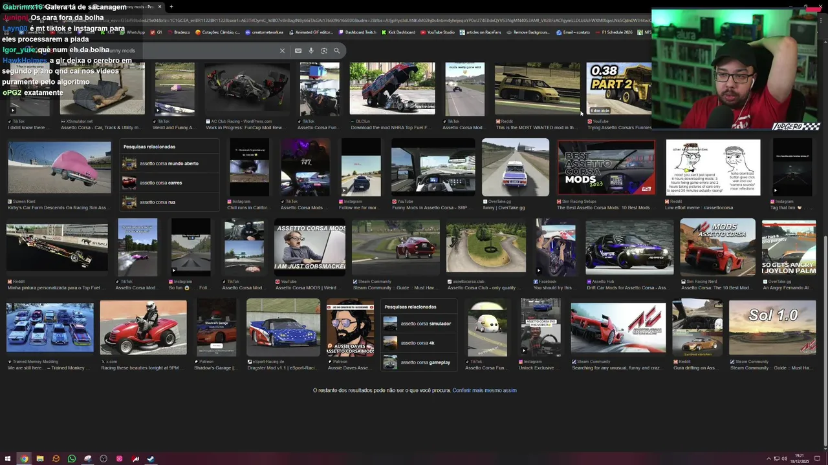The height and width of the screenshot is (465, 828).
Task: Open the OverTake.gg white car thumbnail
Action: point(515,167)
